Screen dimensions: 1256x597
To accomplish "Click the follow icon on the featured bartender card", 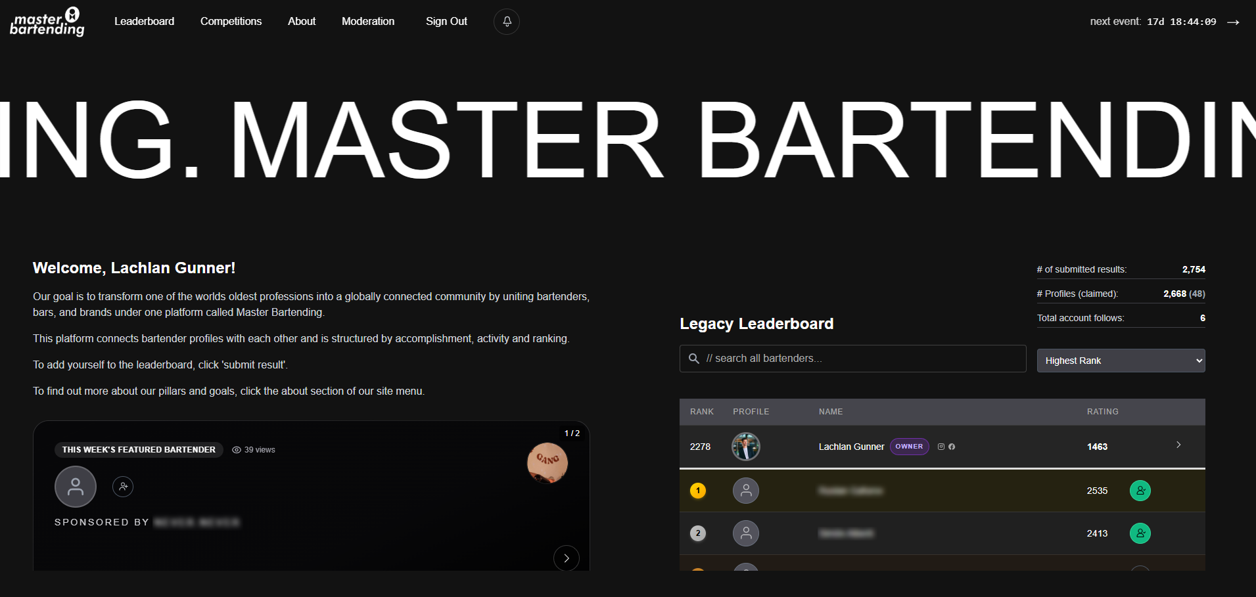I will pyautogui.click(x=123, y=487).
